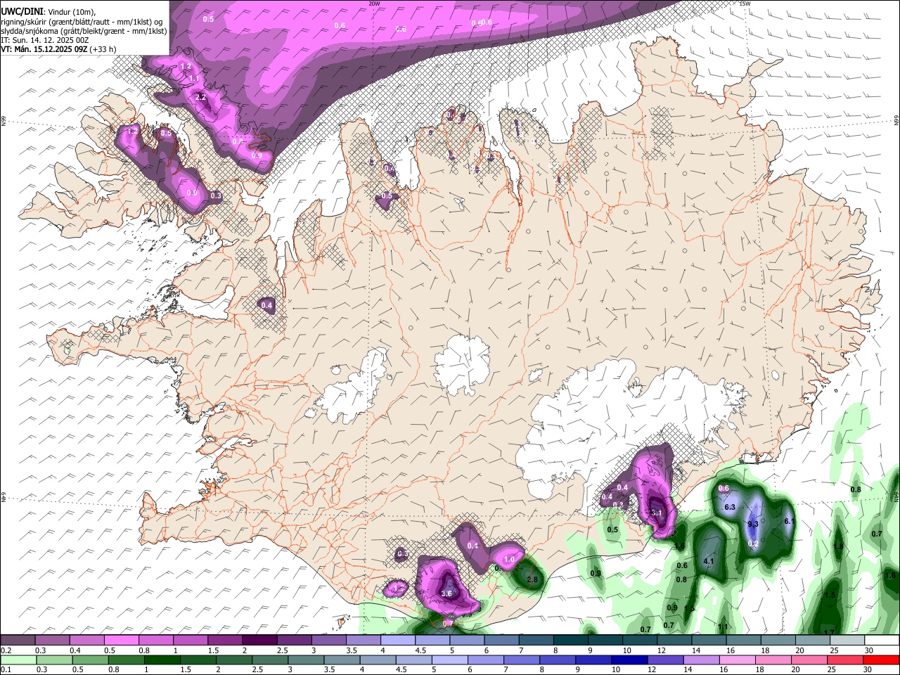Click the 0.2 swatch in the purple snow scale
Viewport: 900px width, 675px height.
(18, 640)
